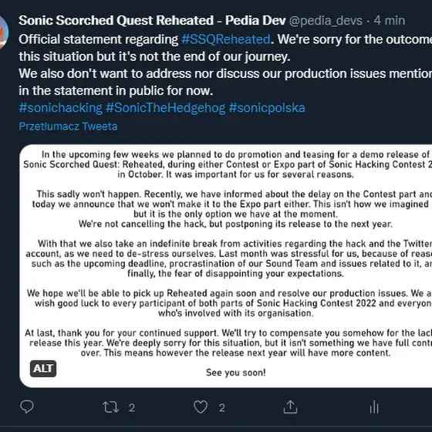432x432 pixels.
Task: Open the #SonicTheHedgehog hashtag
Action: pos(166,108)
